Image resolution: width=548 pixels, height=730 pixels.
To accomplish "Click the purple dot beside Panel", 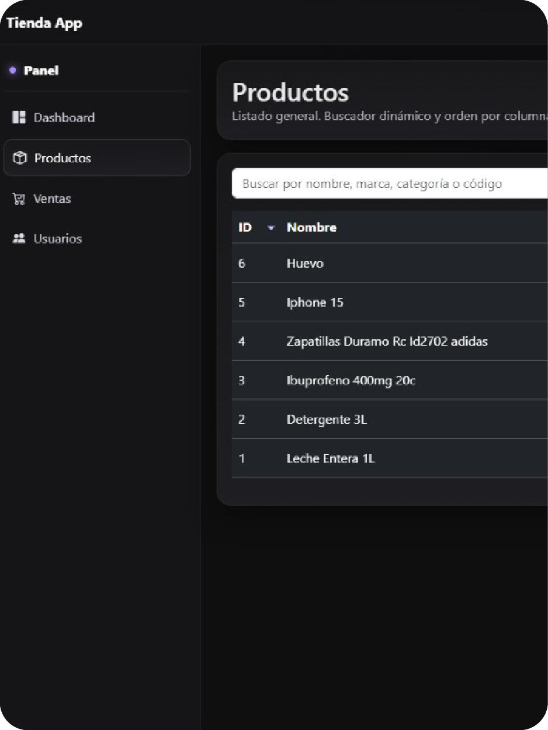I will tap(12, 69).
